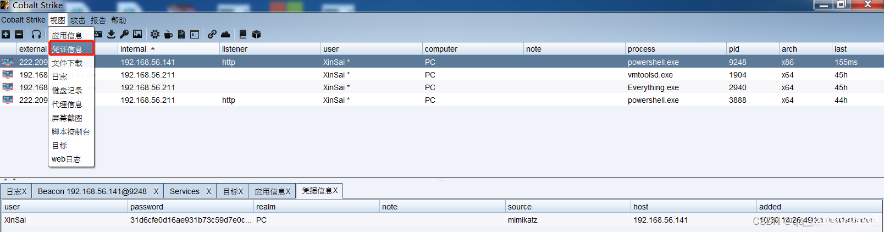Sort sessions by the process column
The width and height of the screenshot is (884, 232).
click(676, 49)
